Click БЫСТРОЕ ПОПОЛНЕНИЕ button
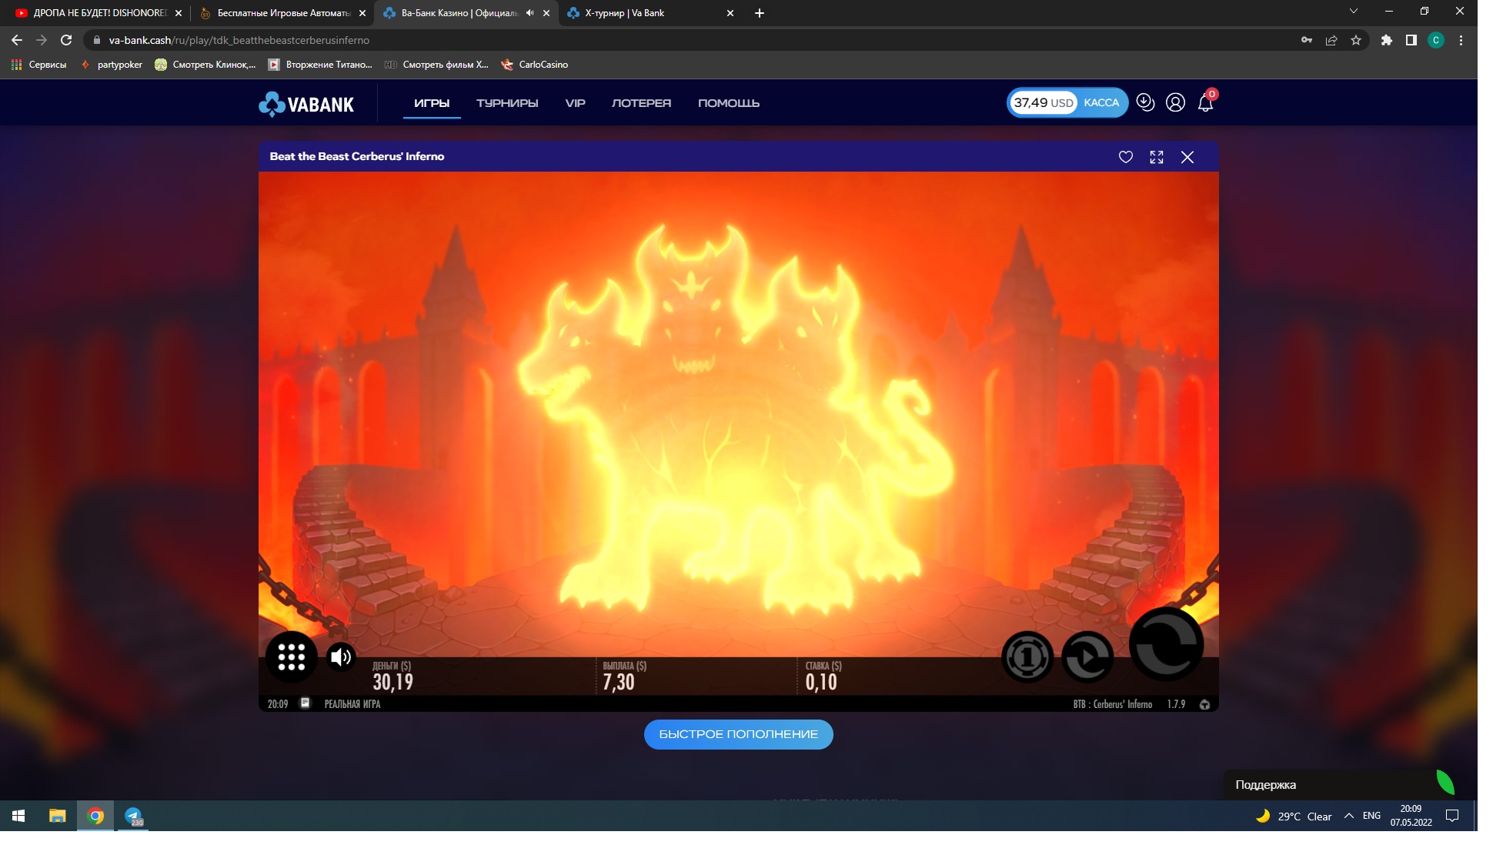The height and width of the screenshot is (845, 1493). pos(738,734)
